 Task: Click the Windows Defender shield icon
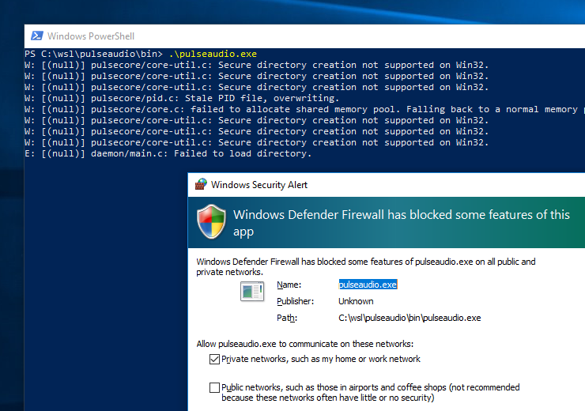click(212, 222)
